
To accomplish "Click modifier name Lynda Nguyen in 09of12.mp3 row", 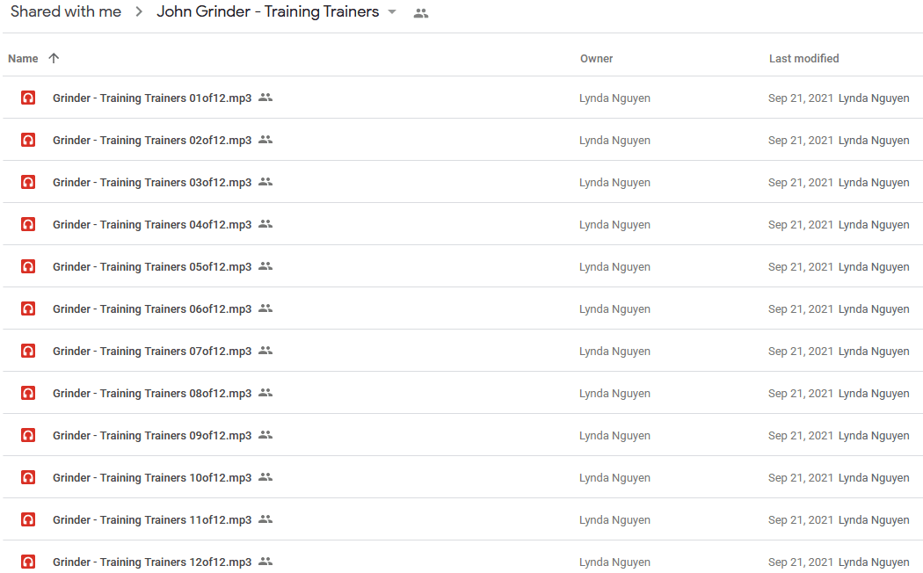I will coord(874,436).
